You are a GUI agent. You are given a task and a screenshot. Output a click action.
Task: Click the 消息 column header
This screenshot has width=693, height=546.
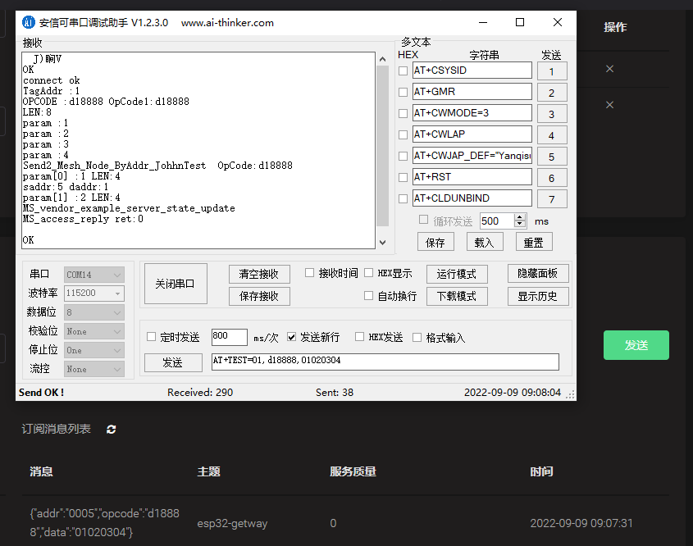tap(41, 471)
